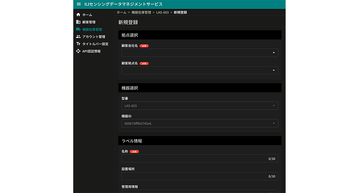Click the home icon in sidebar
Screen dimensions: 359x193
pyautogui.click(x=78, y=15)
